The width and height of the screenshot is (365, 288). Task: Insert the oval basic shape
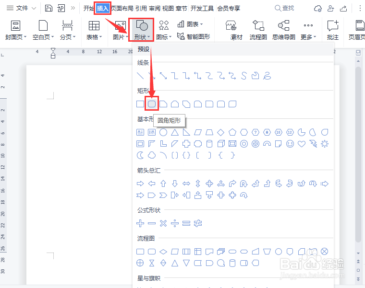(163, 132)
